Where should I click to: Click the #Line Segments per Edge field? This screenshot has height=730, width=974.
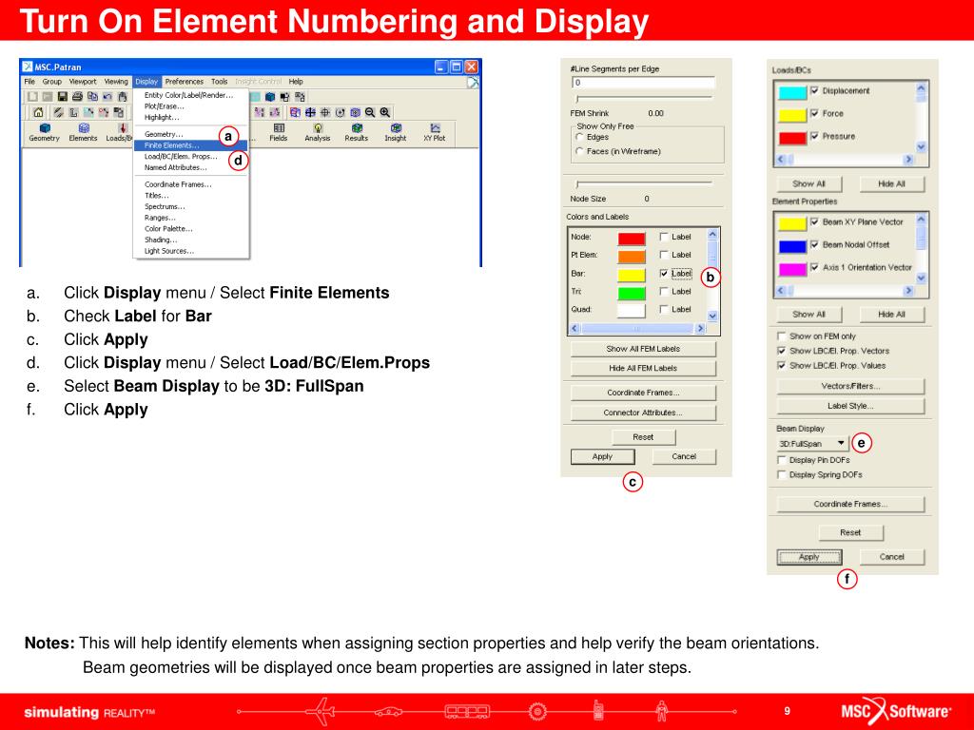pos(643,83)
